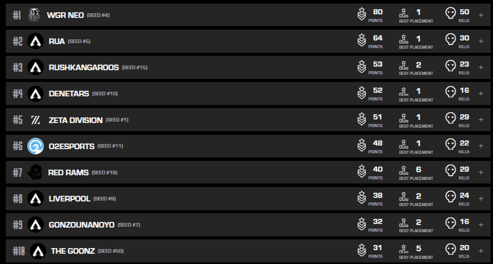Viewport: 493px width, 264px height.
Task: Expand the RED RAMS row details
Action: pyautogui.click(x=481, y=172)
